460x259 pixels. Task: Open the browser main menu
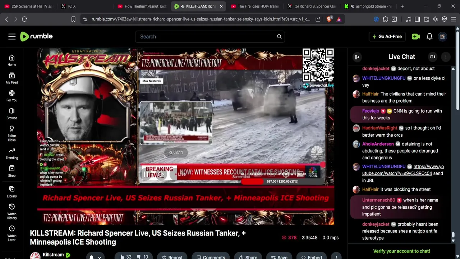pos(453,19)
